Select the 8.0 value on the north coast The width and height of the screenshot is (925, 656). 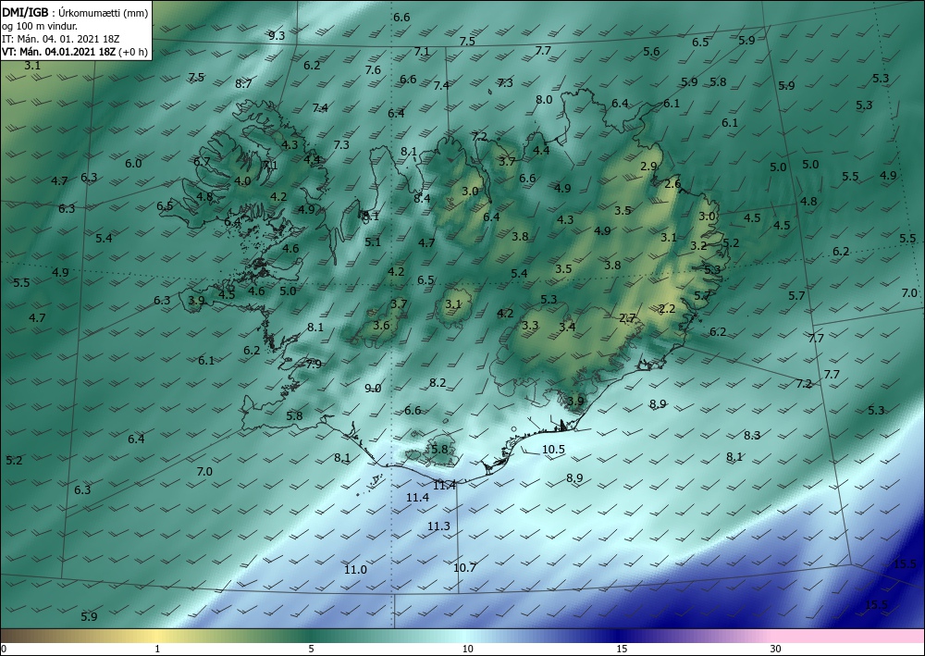[544, 100]
